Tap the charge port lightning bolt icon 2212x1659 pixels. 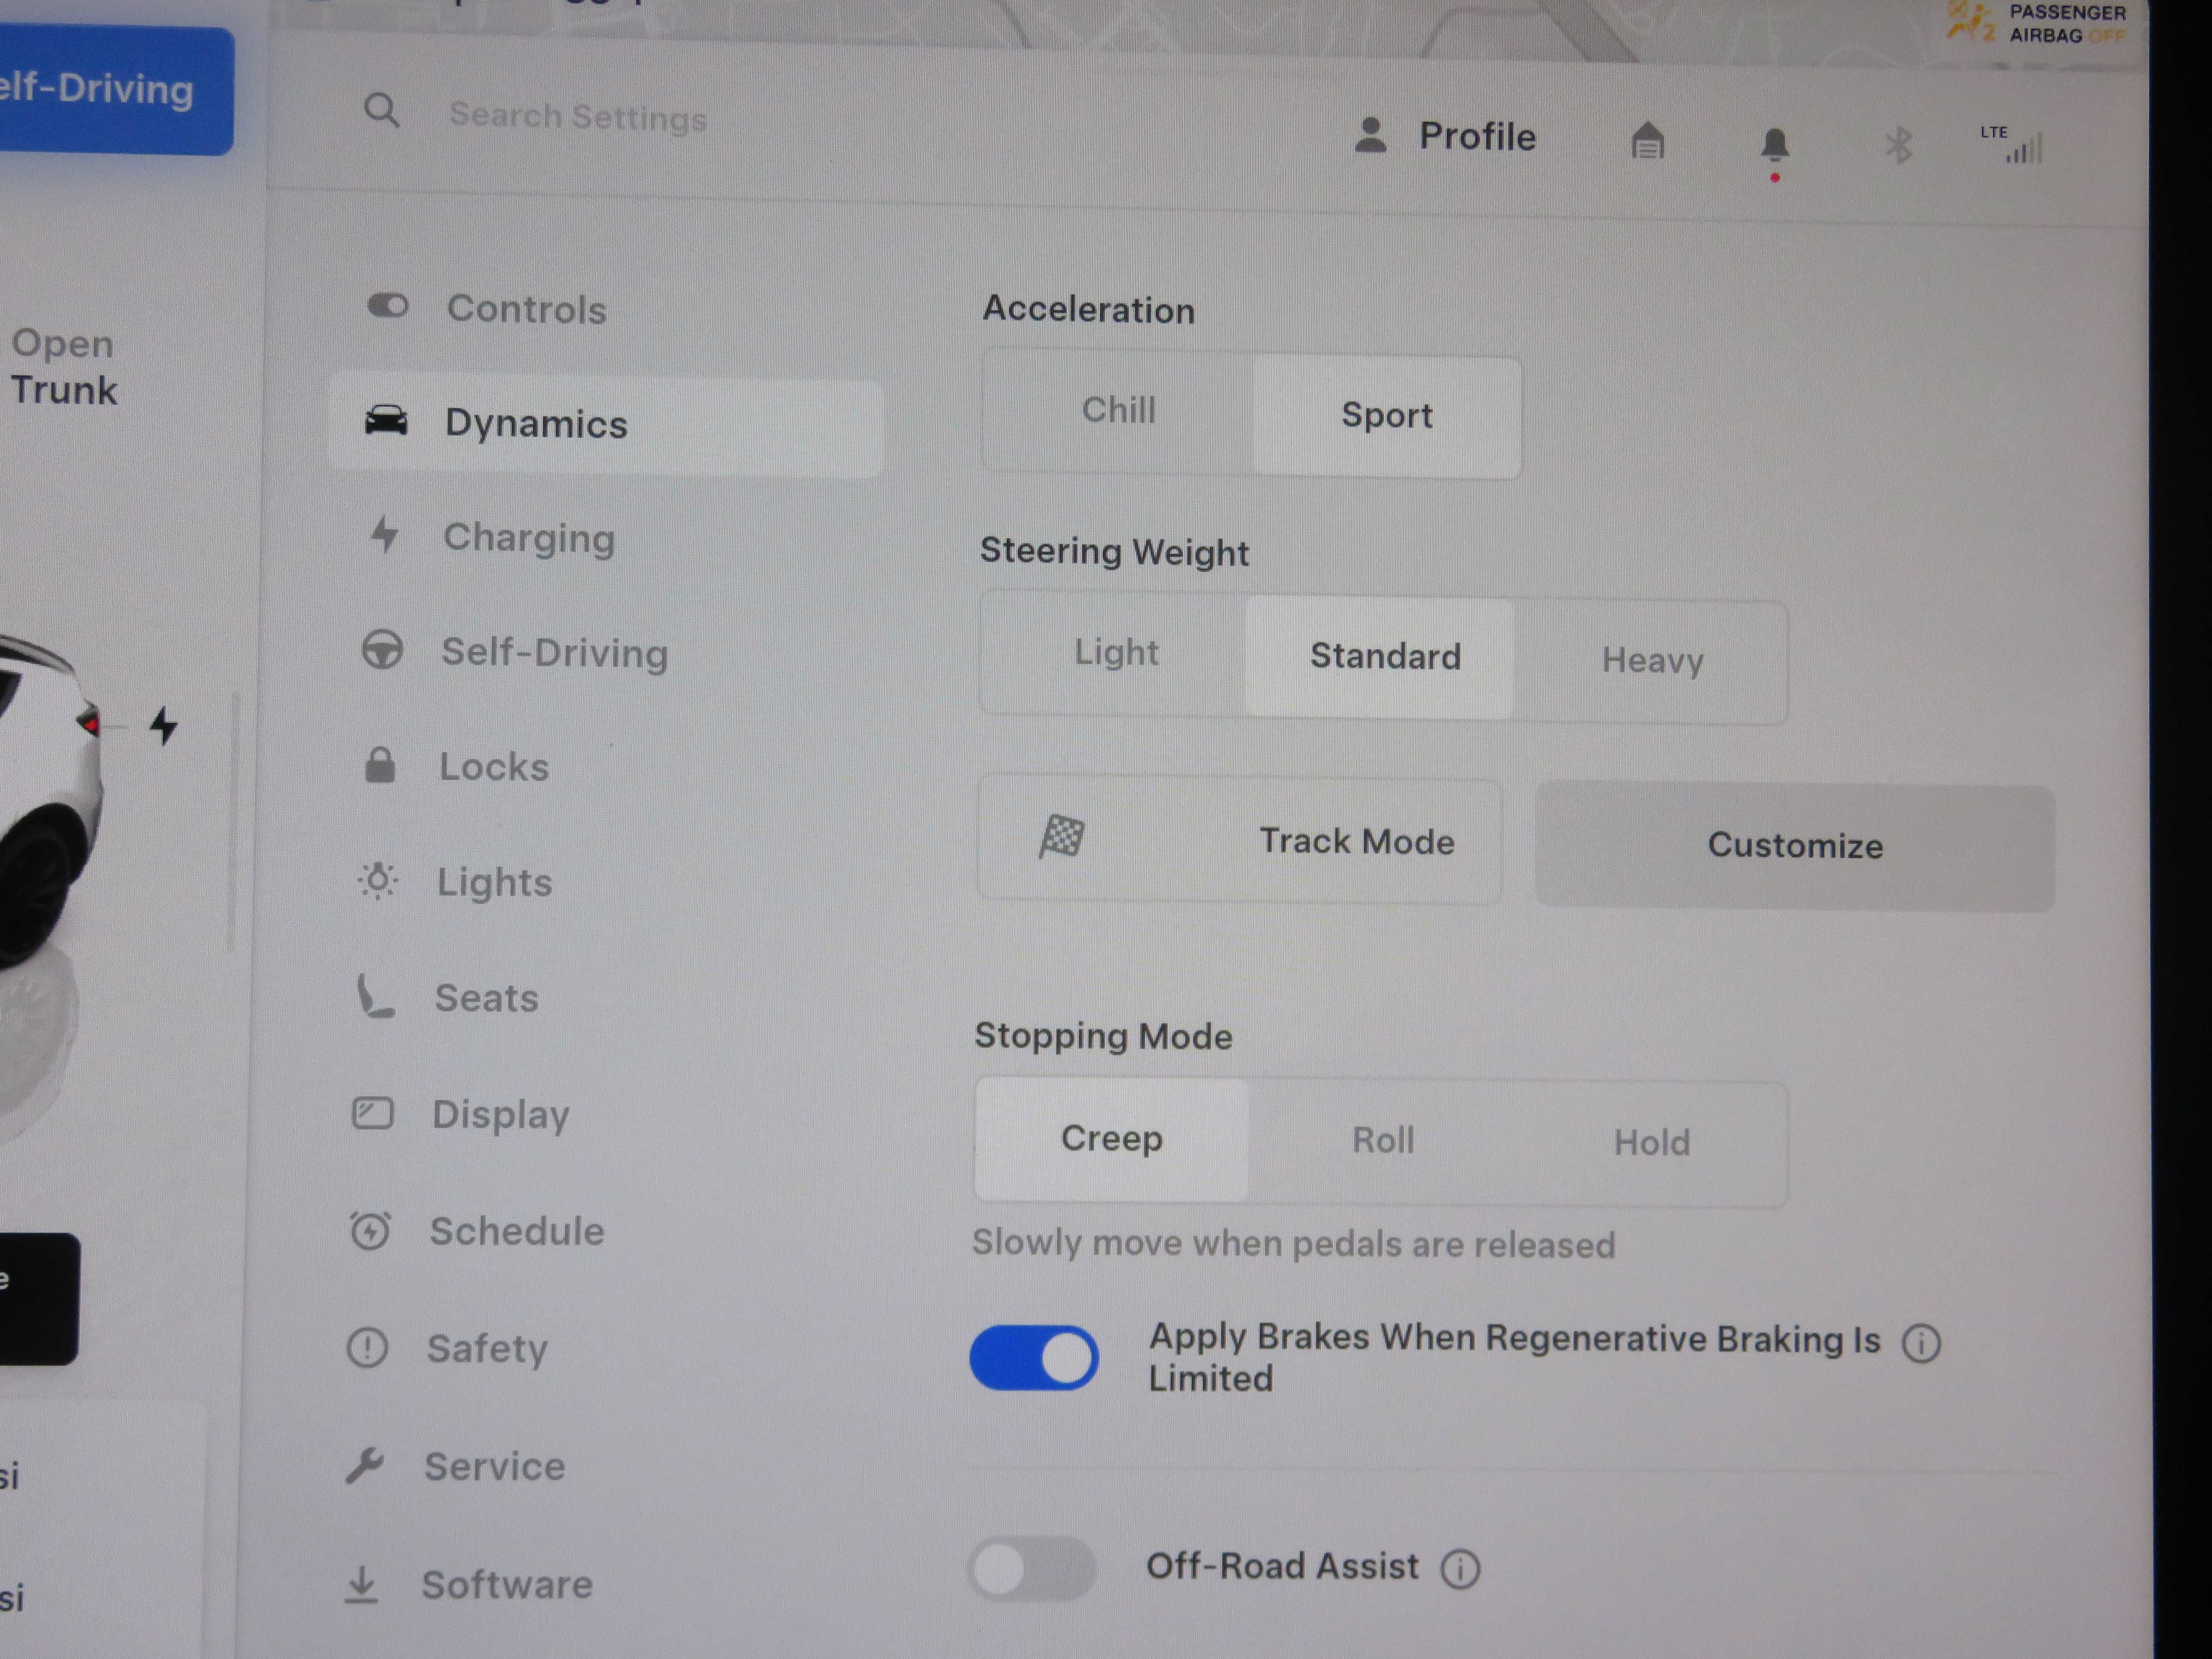coord(164,725)
